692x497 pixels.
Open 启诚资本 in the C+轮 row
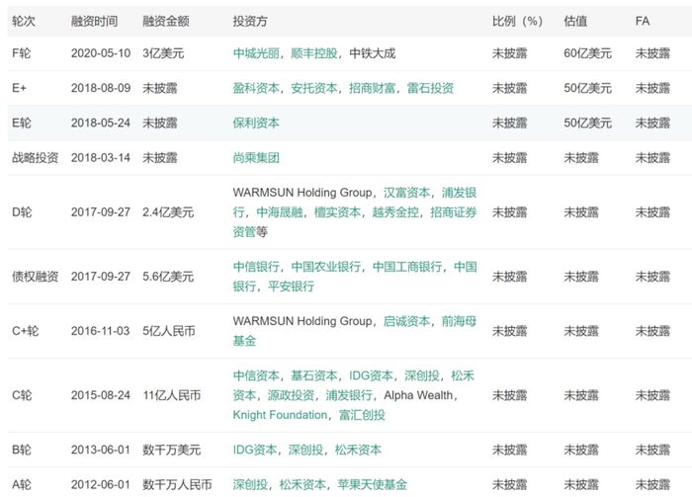point(406,321)
